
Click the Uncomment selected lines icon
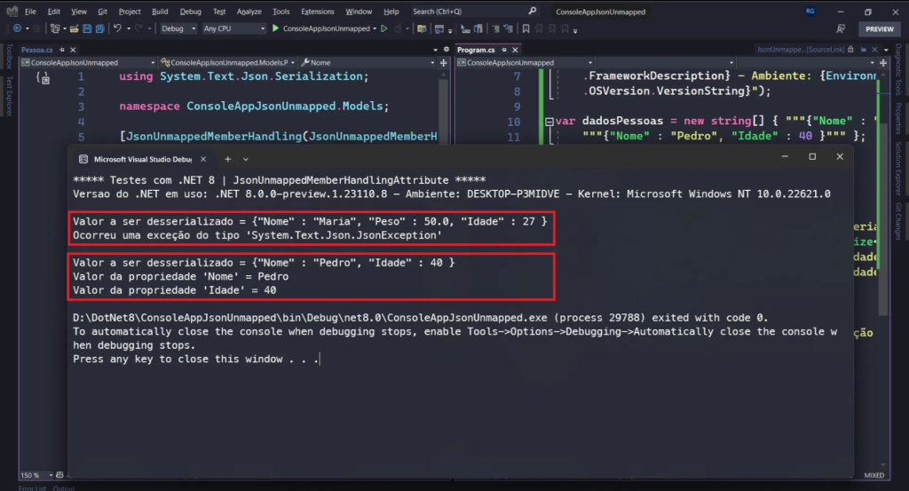click(508, 28)
